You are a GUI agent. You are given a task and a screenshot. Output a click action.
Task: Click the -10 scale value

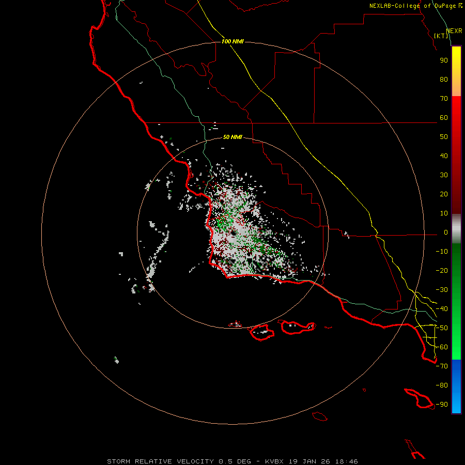point(442,252)
